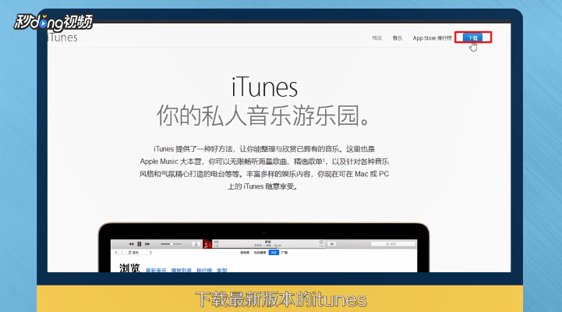
Task: Click the red album artwork thumbnail
Action: point(207,244)
